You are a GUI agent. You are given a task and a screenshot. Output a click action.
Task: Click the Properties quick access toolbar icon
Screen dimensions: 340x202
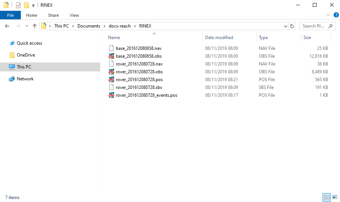[18, 5]
